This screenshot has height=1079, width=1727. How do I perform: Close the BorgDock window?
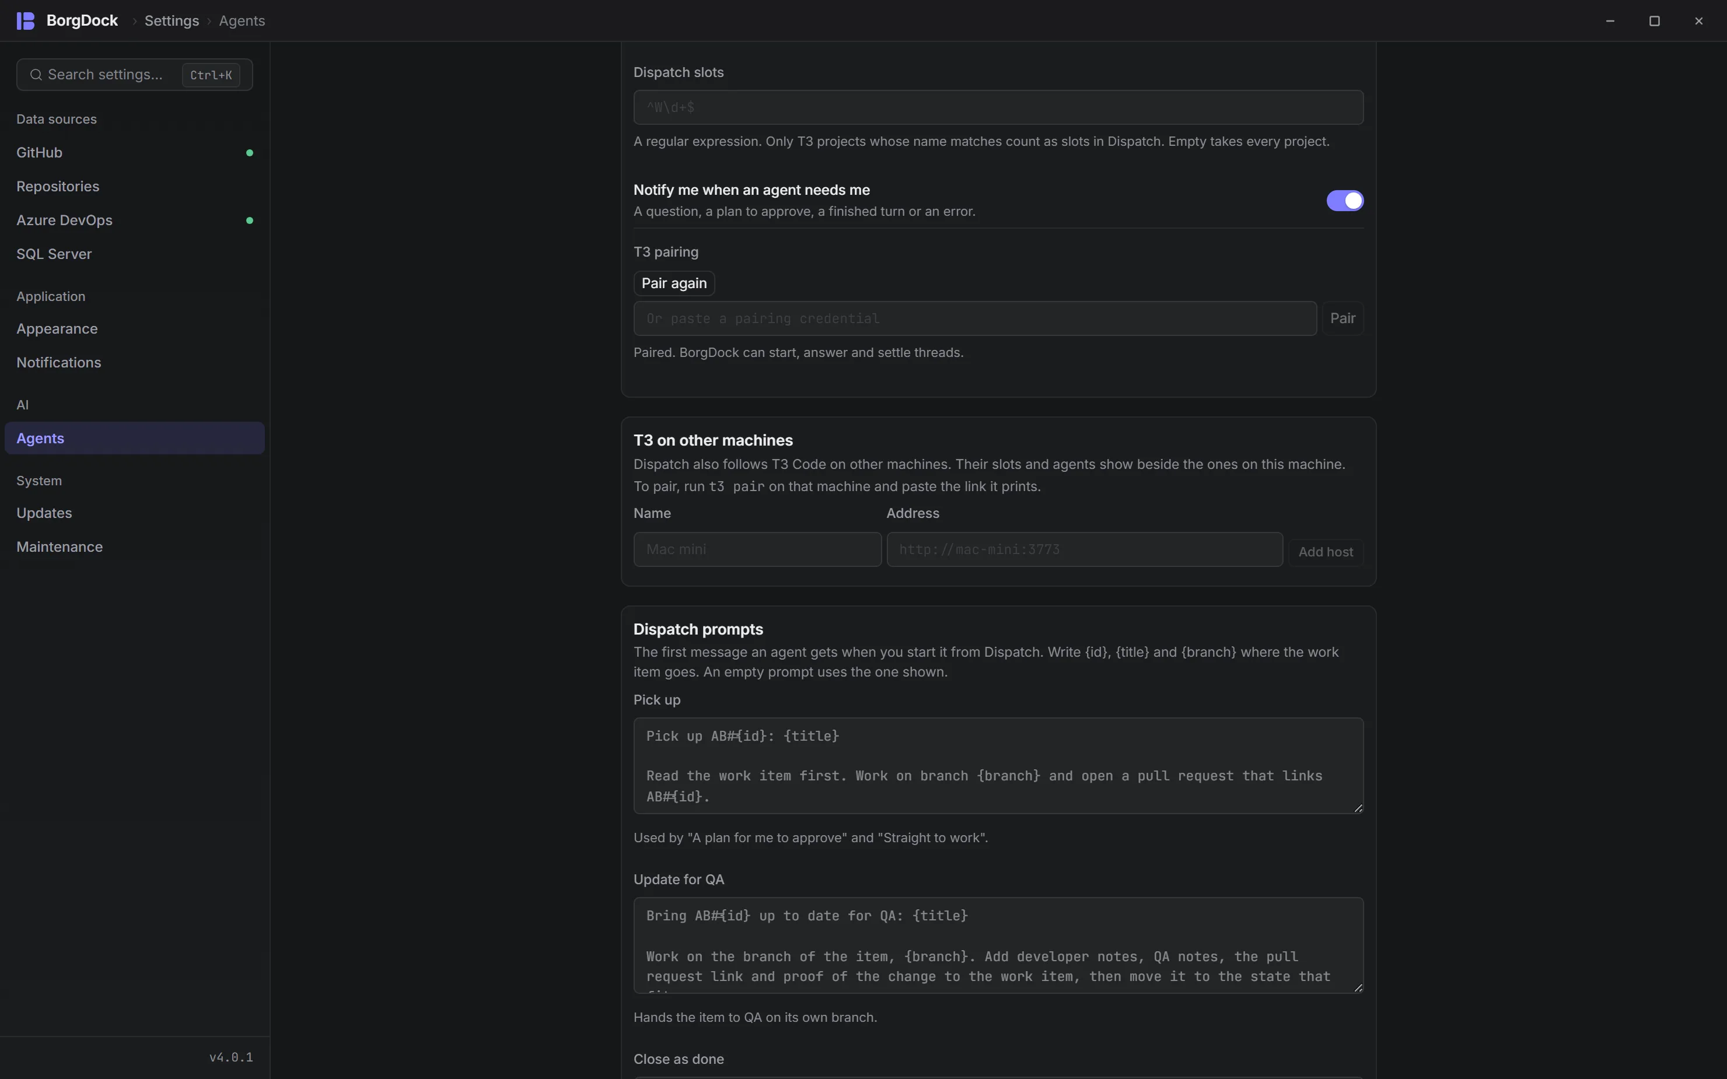coord(1698,20)
